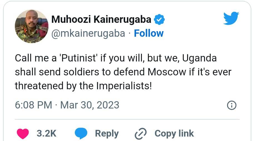Image resolution: width=253 pixels, height=141 pixels.
Task: Open the tweet info circle icon
Action: click(x=232, y=105)
